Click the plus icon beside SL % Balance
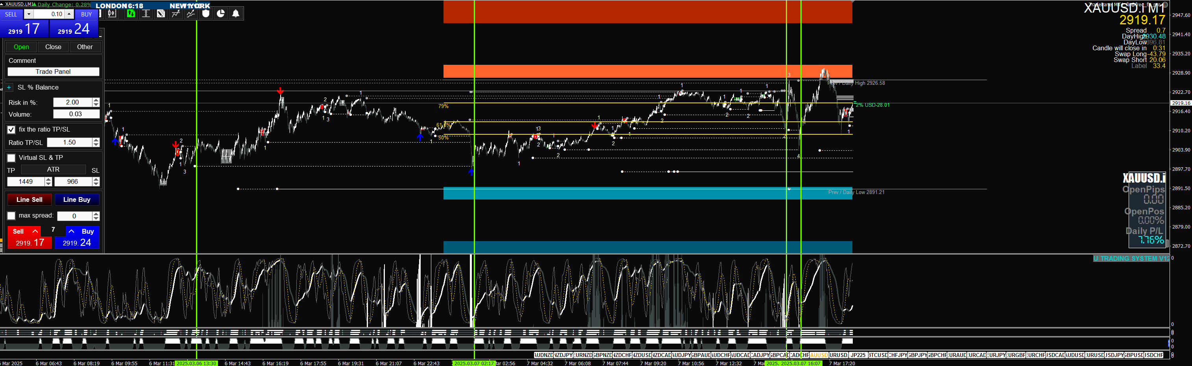Screen dimensions: 1192x366 (x=9, y=87)
